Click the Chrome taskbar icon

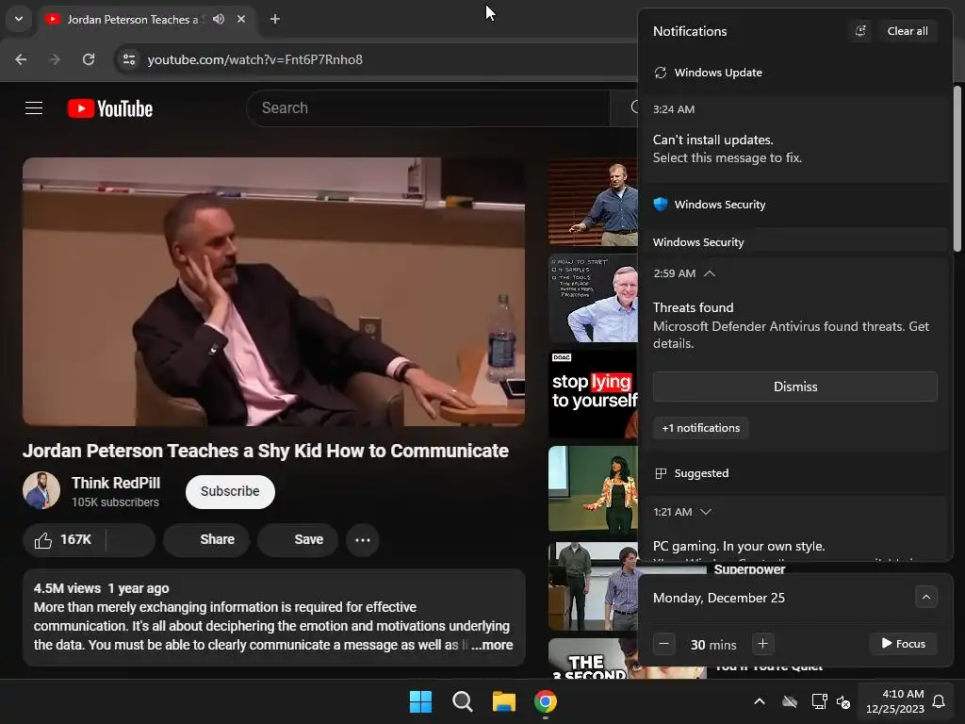coord(546,701)
